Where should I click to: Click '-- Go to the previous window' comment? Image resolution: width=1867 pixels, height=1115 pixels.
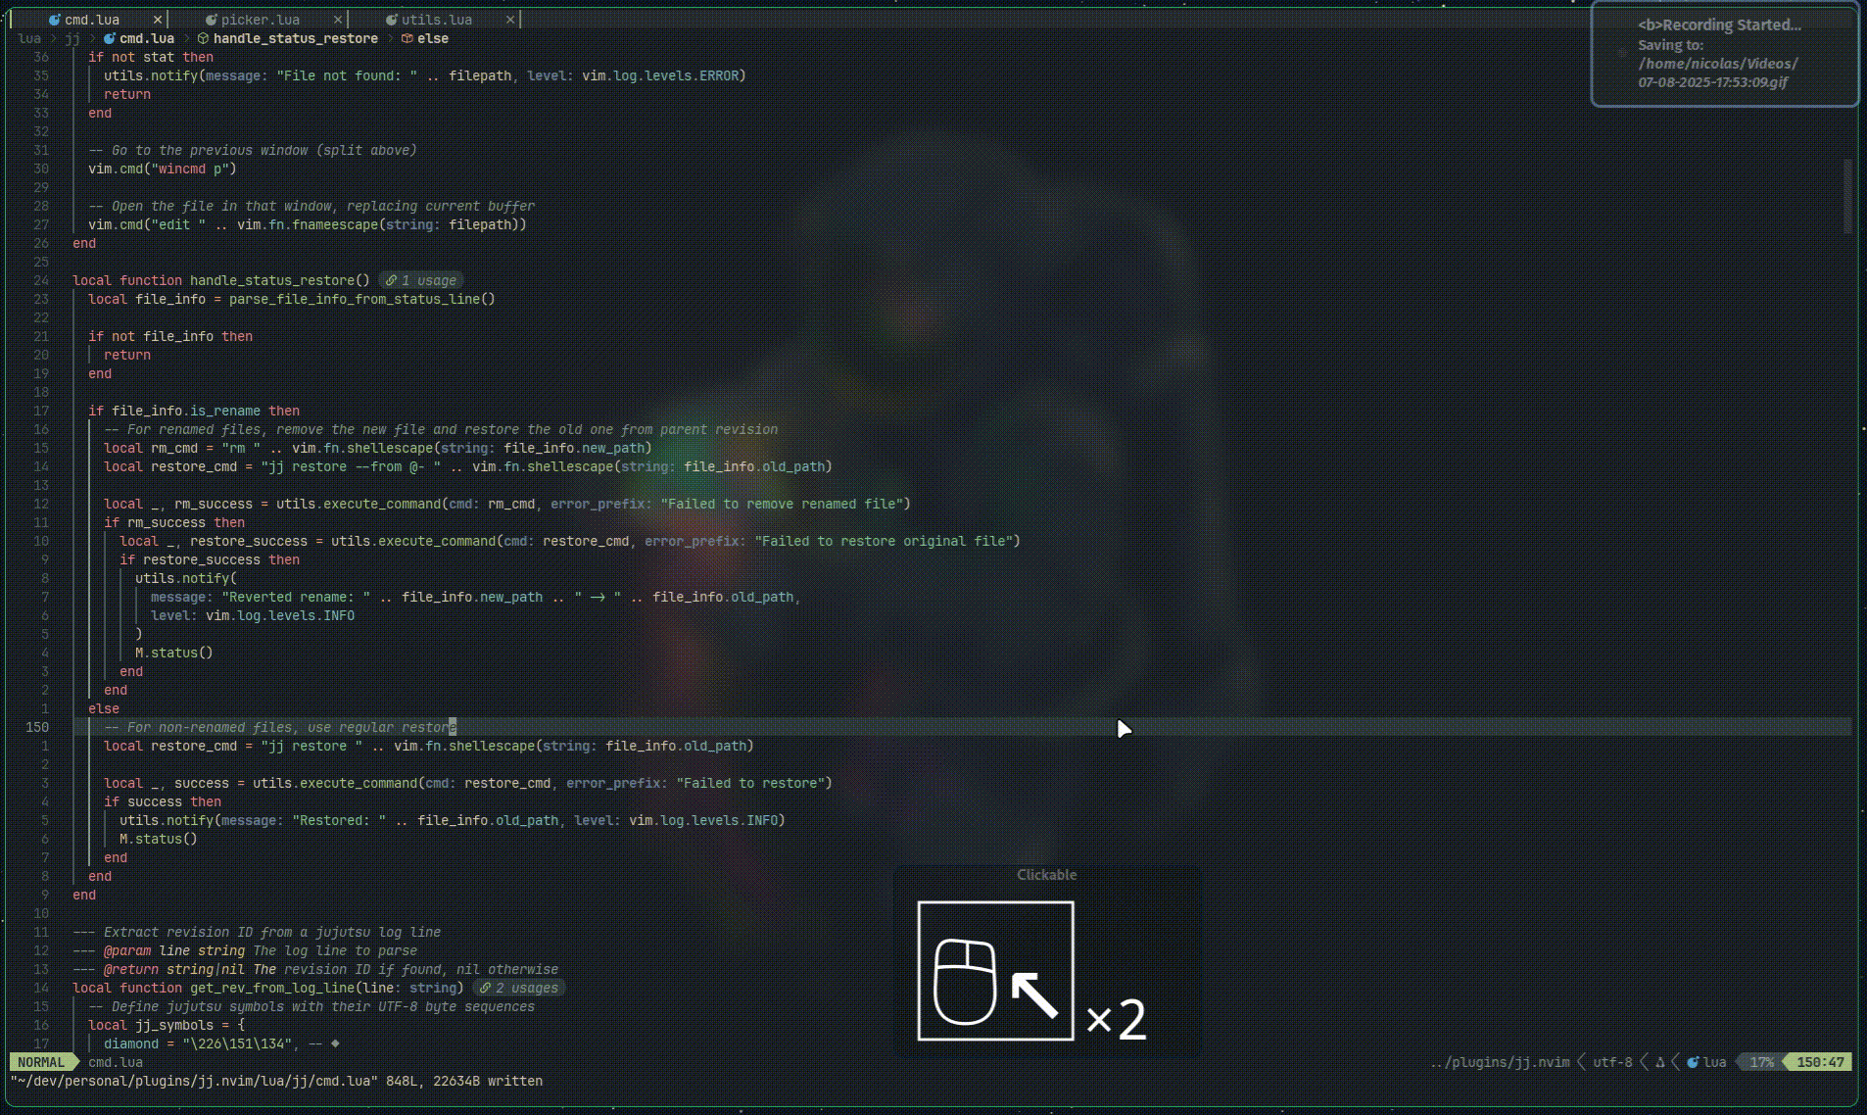[253, 150]
